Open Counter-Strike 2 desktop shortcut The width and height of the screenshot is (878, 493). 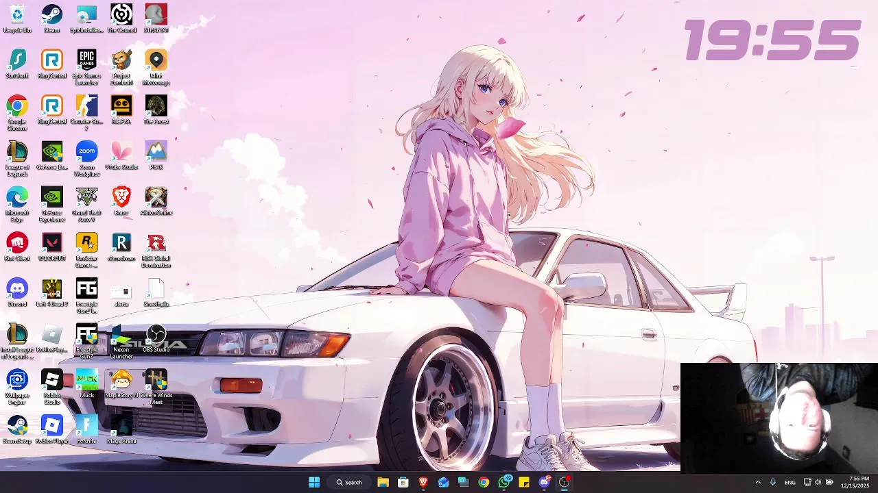pos(86,114)
